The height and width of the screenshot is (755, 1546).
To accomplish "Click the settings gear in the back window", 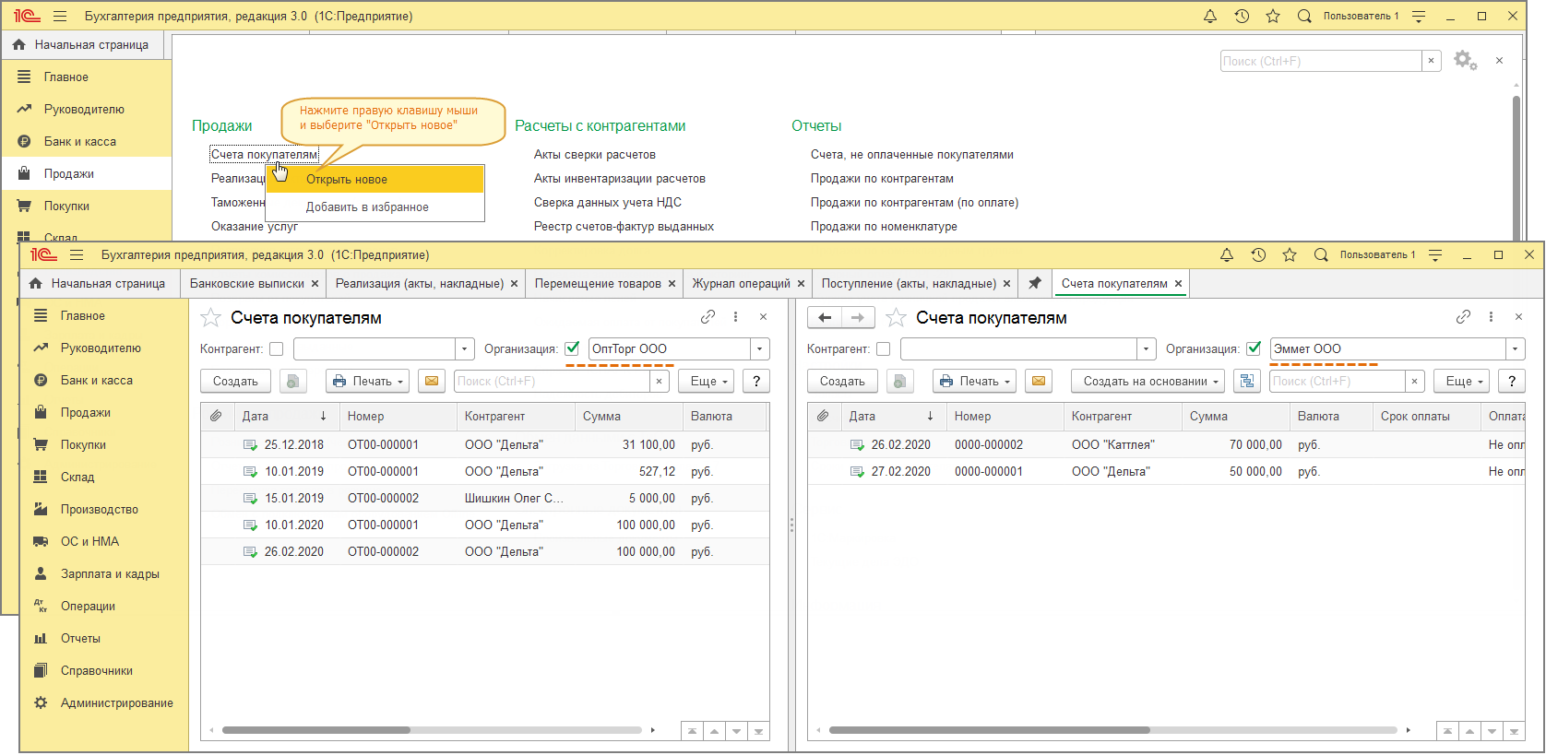I will click(x=1465, y=61).
